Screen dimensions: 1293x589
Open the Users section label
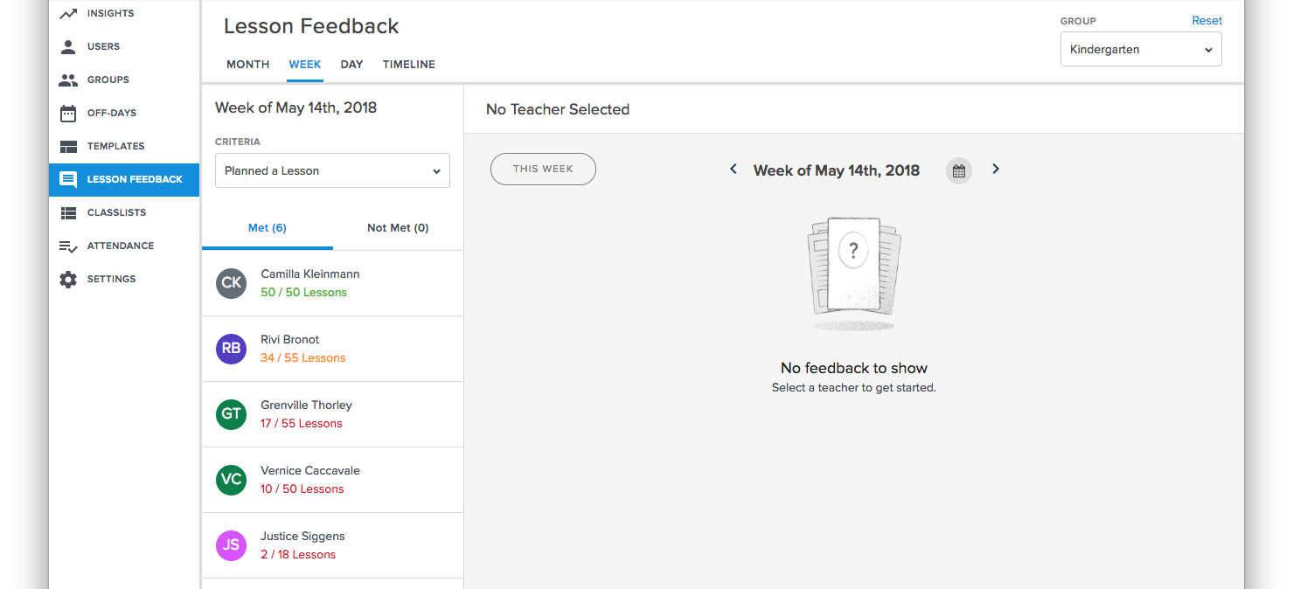pyautogui.click(x=103, y=46)
